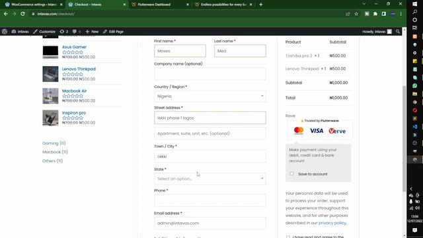Open Asus Gamer product link
This screenshot has width=423, height=238.
74,47
